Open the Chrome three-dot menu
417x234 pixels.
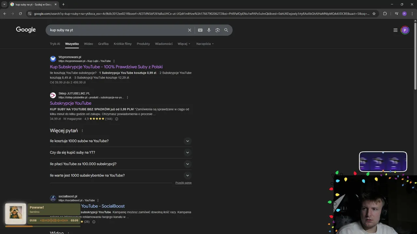click(412, 14)
